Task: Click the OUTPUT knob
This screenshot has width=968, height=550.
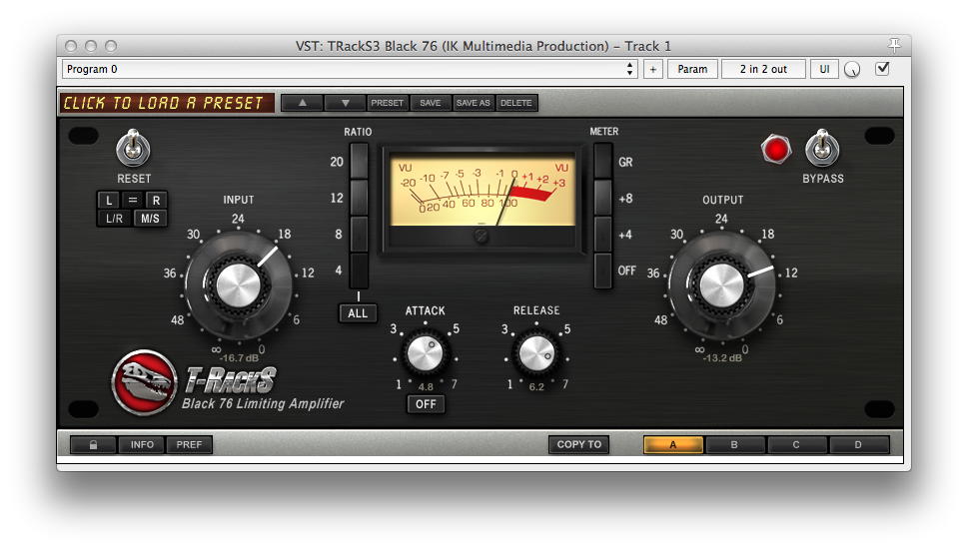Action: pyautogui.click(x=721, y=285)
